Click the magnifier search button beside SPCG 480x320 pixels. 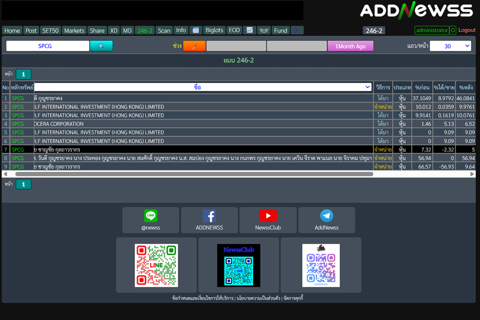pyautogui.click(x=101, y=46)
